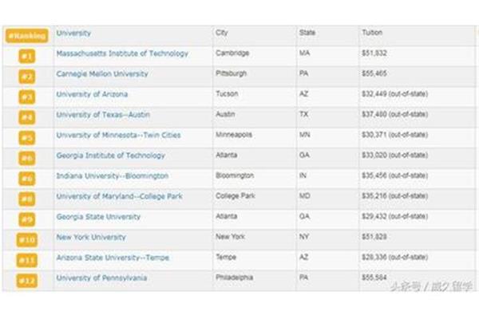Click the State column header
Image resolution: width=479 pixels, height=319 pixels.
[x=307, y=33]
